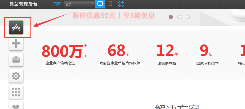Open the 首页 page dropdown
The width and height of the screenshot is (245, 109).
coord(79,4)
